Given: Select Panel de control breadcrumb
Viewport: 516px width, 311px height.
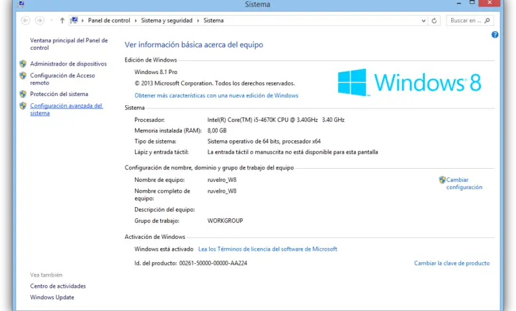Looking at the screenshot, I should [x=109, y=21].
